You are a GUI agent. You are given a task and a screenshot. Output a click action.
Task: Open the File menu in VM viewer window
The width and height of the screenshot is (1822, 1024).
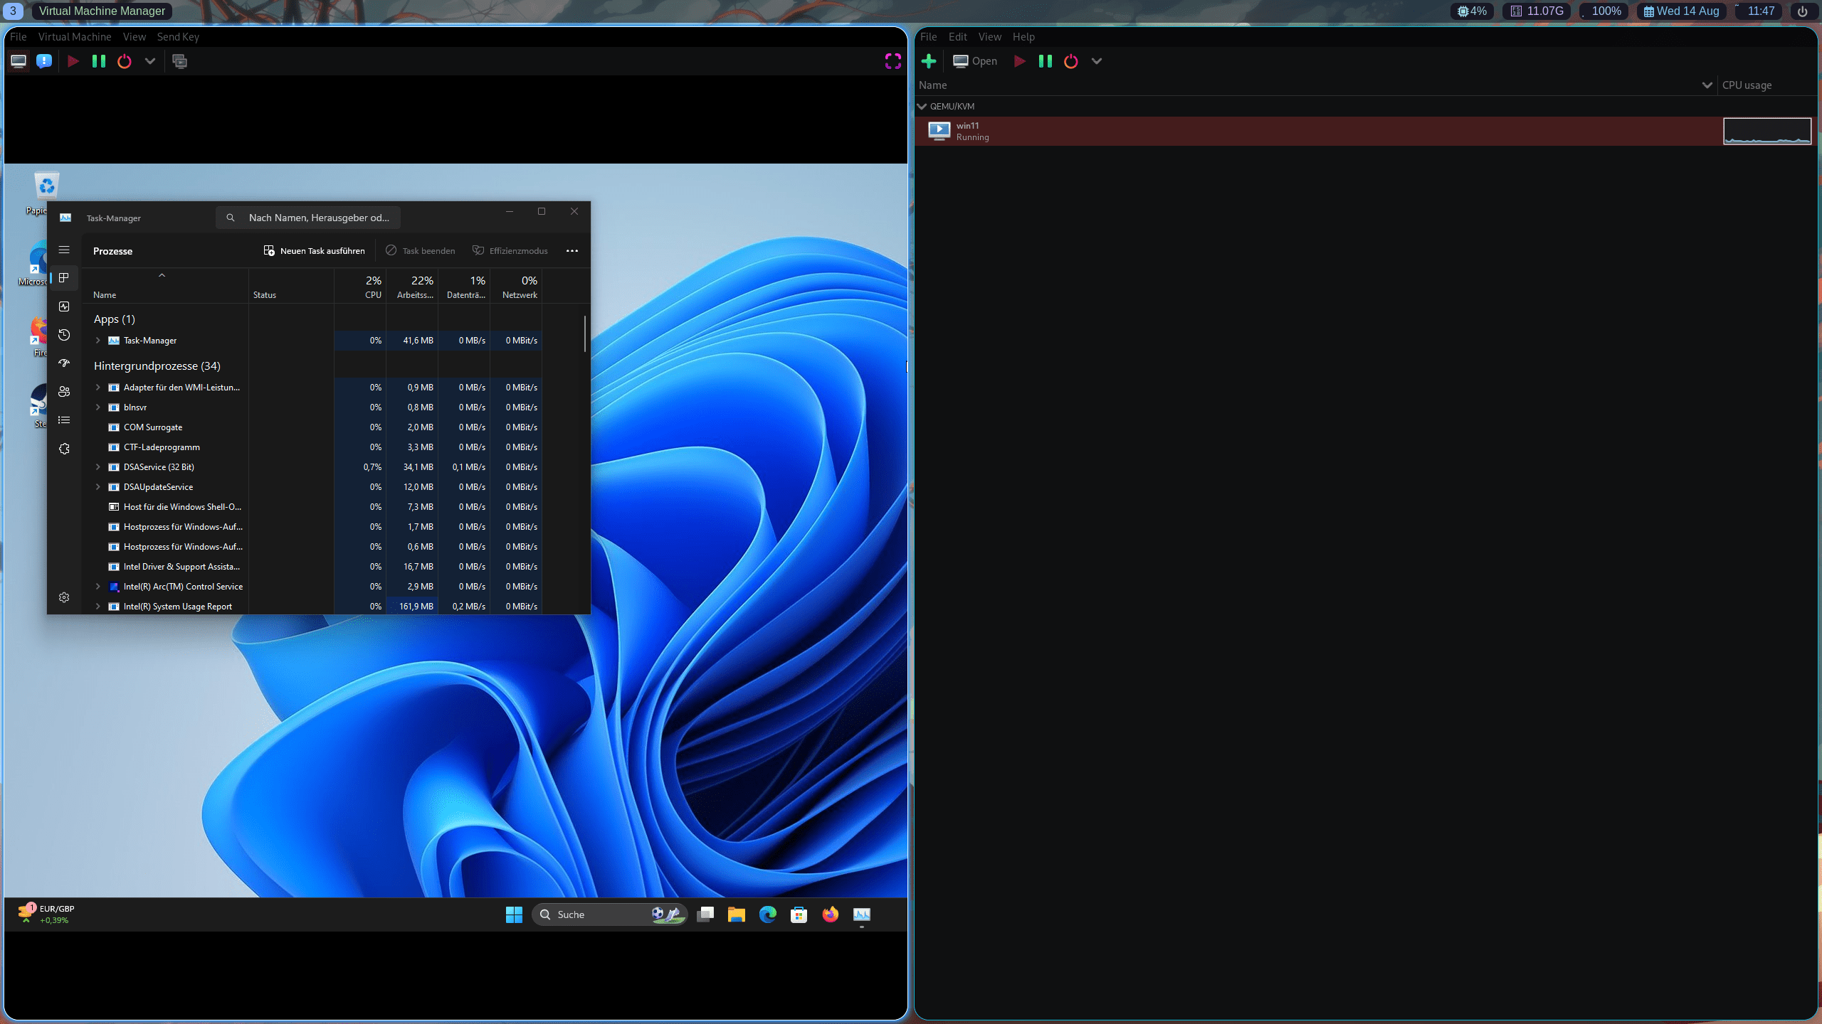tap(19, 37)
